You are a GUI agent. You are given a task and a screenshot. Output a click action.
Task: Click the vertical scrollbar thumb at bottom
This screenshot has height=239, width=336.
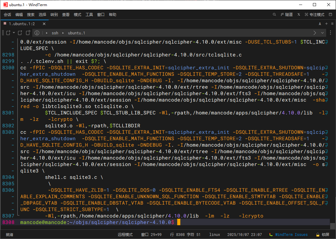point(332,226)
